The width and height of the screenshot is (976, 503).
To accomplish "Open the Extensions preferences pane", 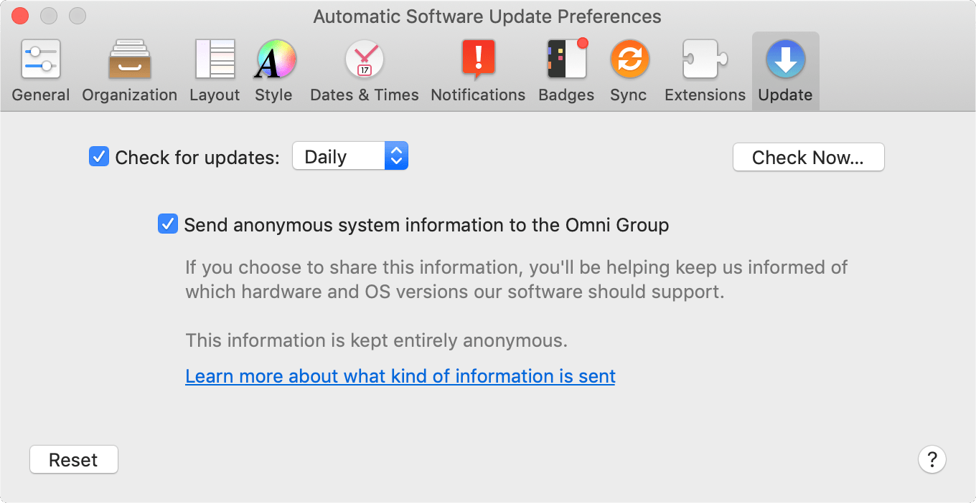I will 705,72.
